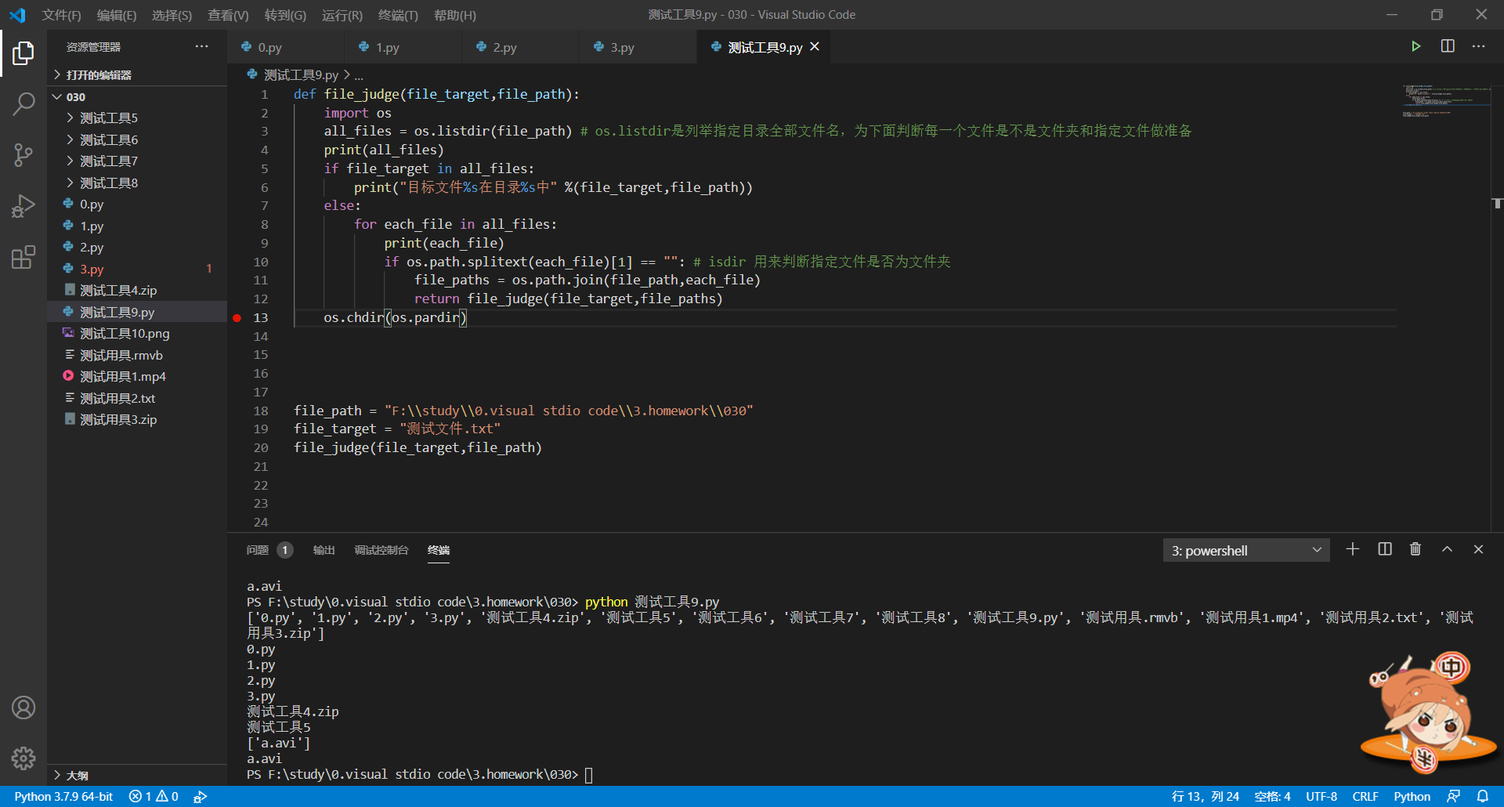Open editor More Actions ellipsis
1504x807 pixels.
tap(1478, 46)
